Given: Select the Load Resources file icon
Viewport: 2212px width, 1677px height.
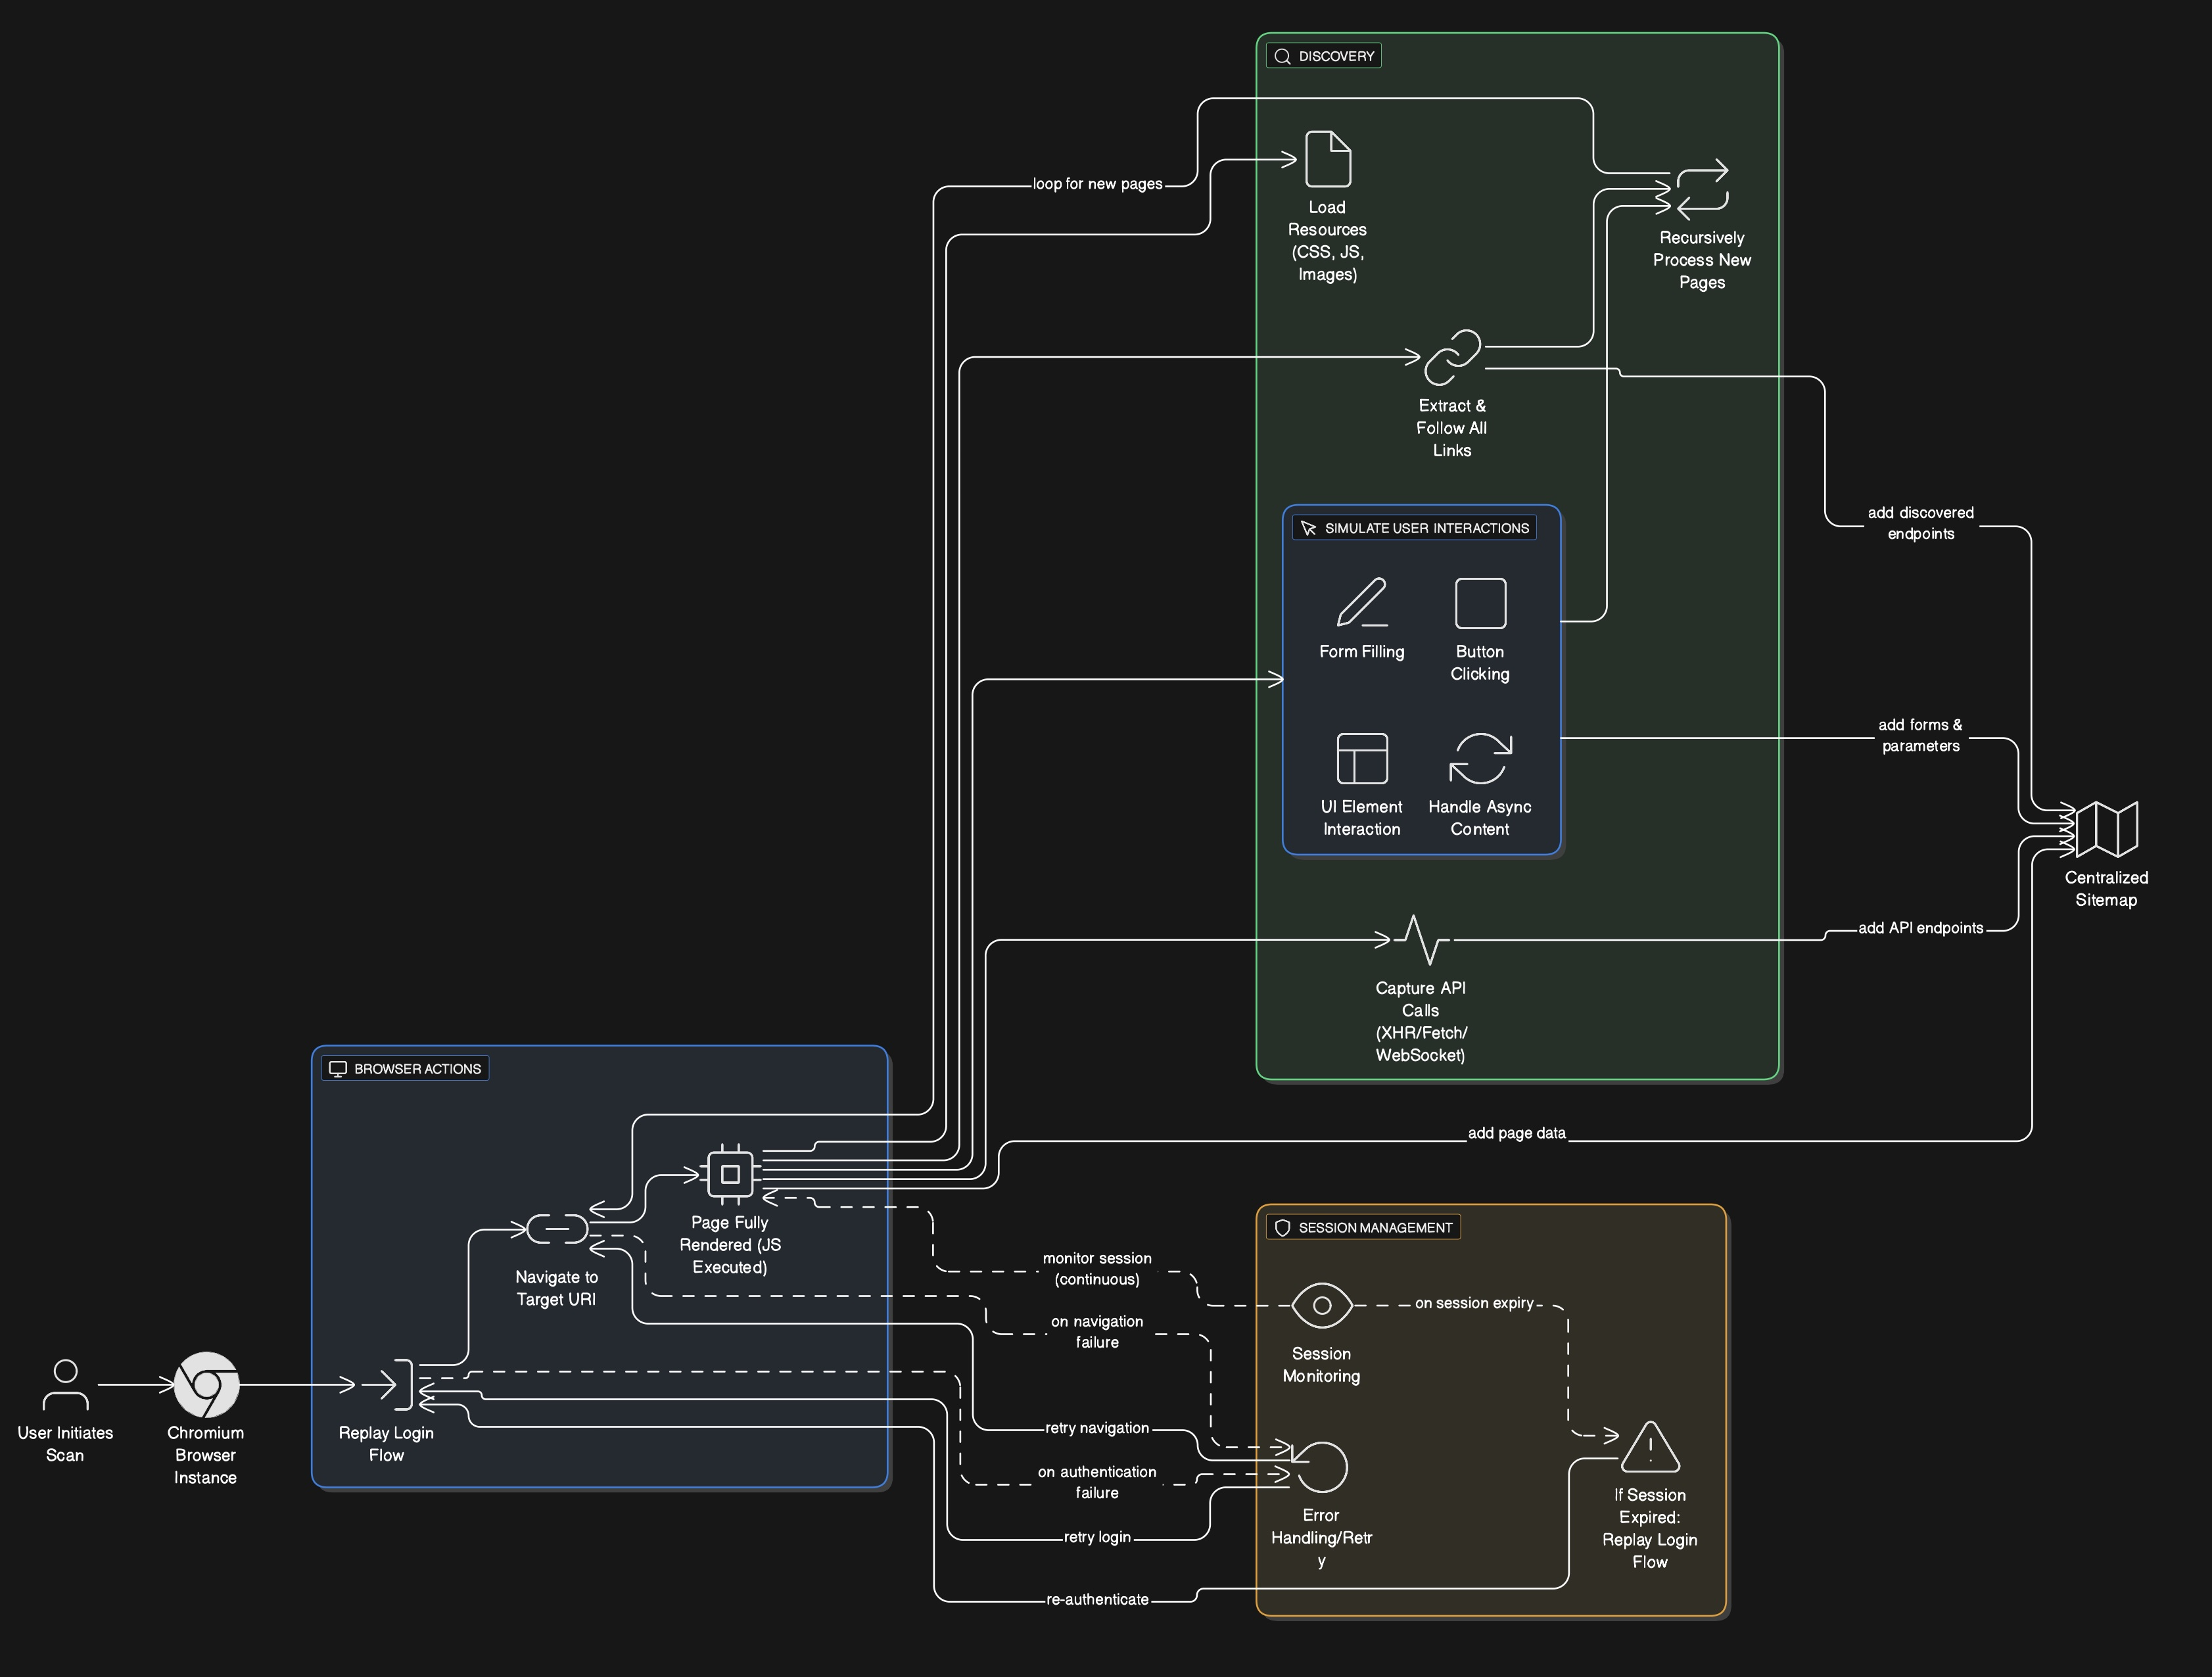Looking at the screenshot, I should pos(1328,158).
